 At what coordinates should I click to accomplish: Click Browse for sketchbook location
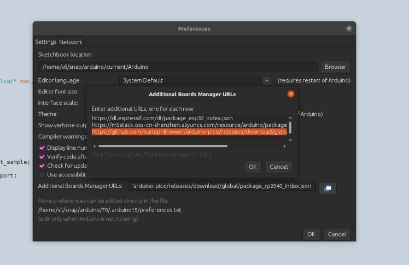(335, 67)
